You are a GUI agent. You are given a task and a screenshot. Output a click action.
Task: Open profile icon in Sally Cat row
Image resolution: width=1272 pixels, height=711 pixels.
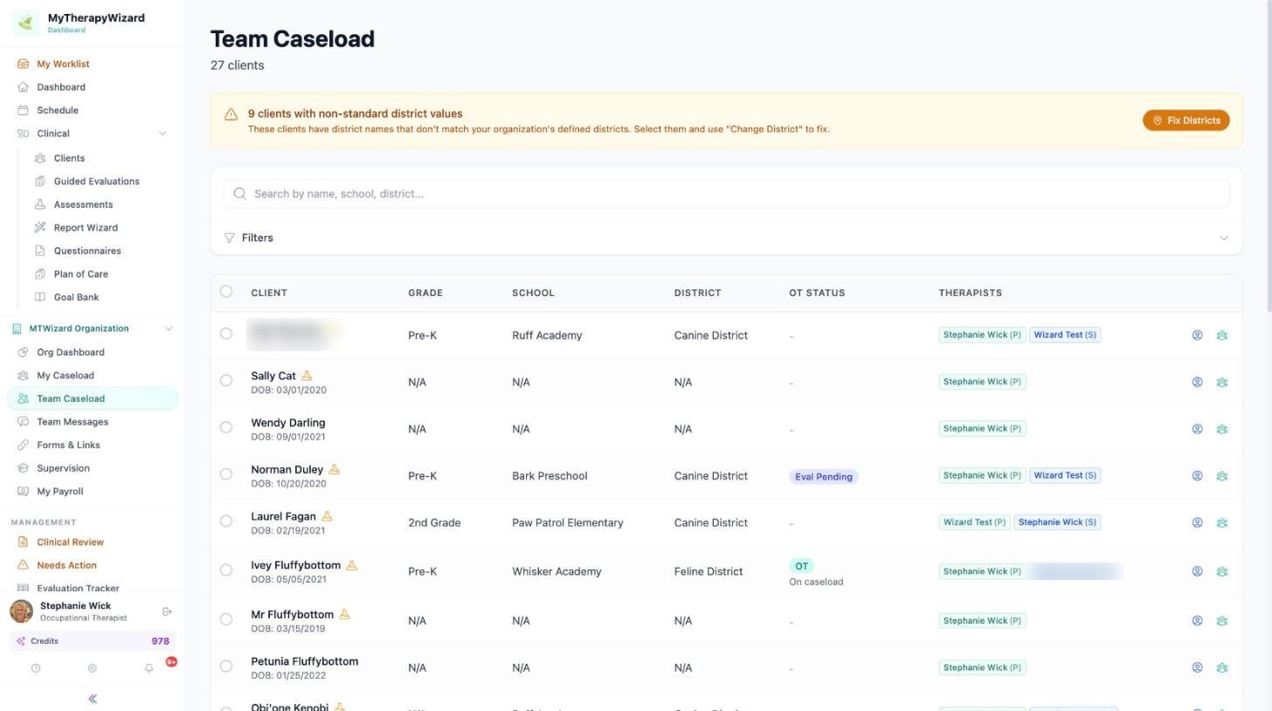1197,382
